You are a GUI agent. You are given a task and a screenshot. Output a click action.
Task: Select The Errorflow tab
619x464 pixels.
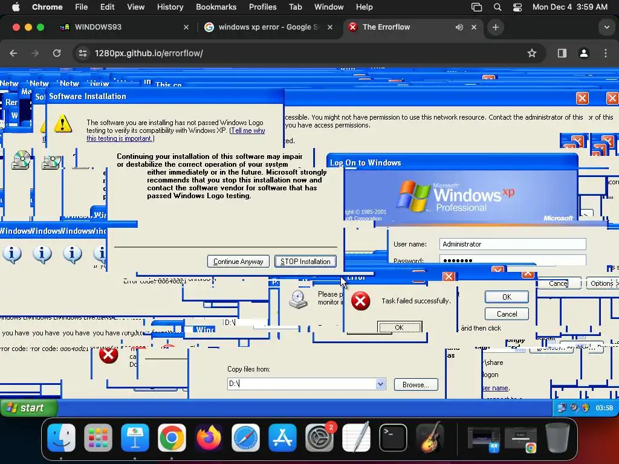pos(413,27)
